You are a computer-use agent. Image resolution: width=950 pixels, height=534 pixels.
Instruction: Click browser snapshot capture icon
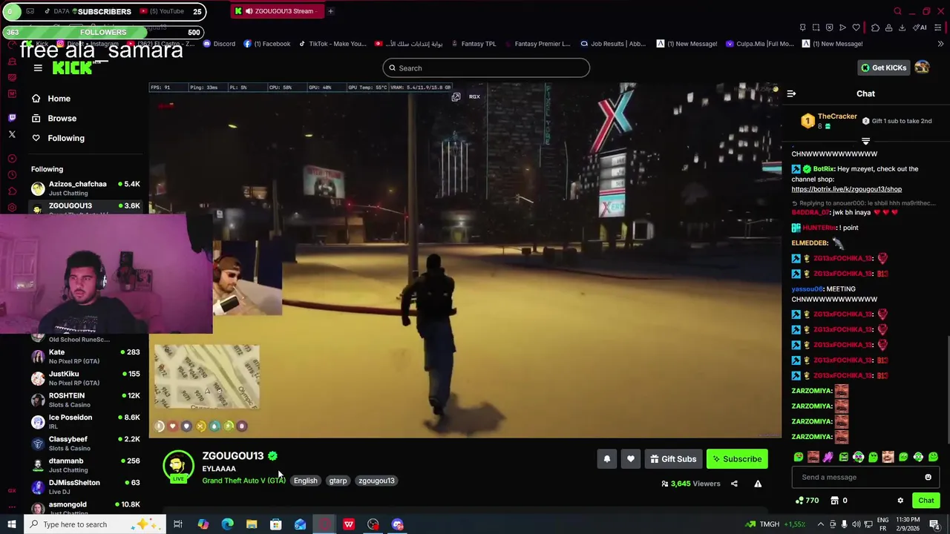pyautogui.click(x=816, y=27)
